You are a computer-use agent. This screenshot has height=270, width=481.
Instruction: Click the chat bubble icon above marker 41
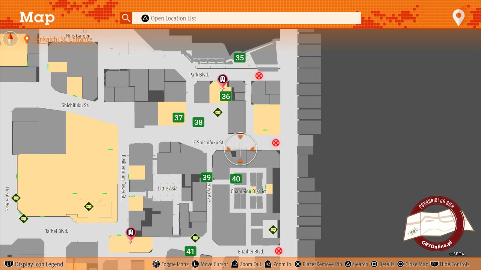point(195,237)
